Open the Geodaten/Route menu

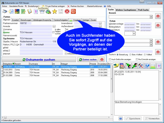tap(16, 6)
